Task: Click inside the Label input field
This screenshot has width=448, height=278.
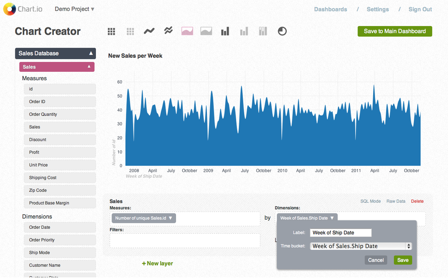Action: click(x=340, y=232)
